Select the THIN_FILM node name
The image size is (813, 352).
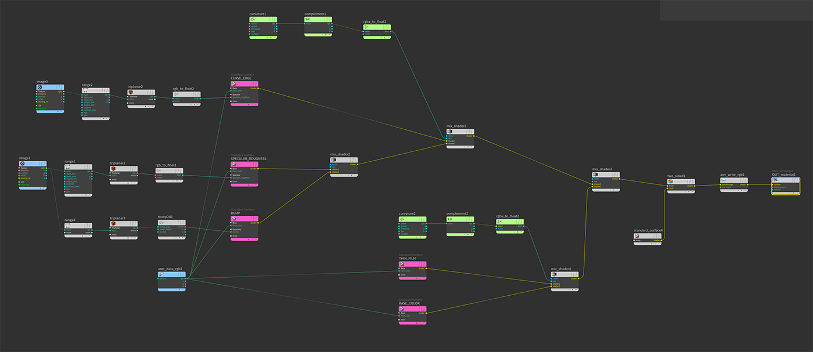407,258
